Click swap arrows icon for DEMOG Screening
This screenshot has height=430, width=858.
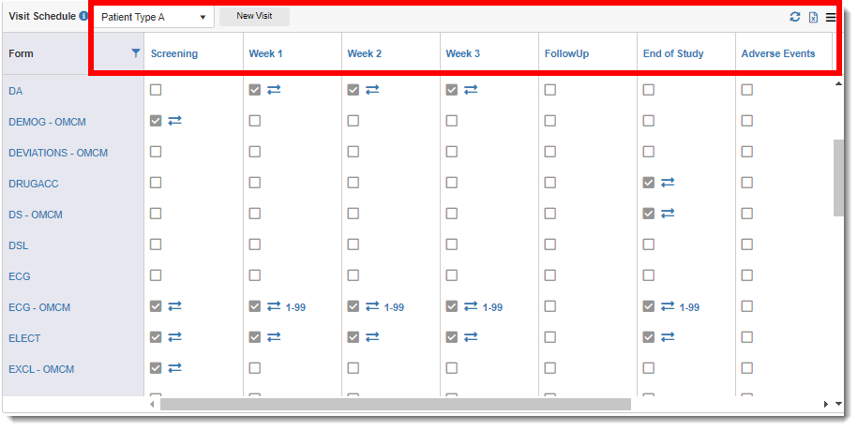point(174,121)
